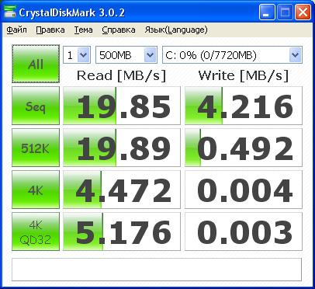Run all benchmarks with All button
The image size is (315, 289).
click(x=36, y=64)
